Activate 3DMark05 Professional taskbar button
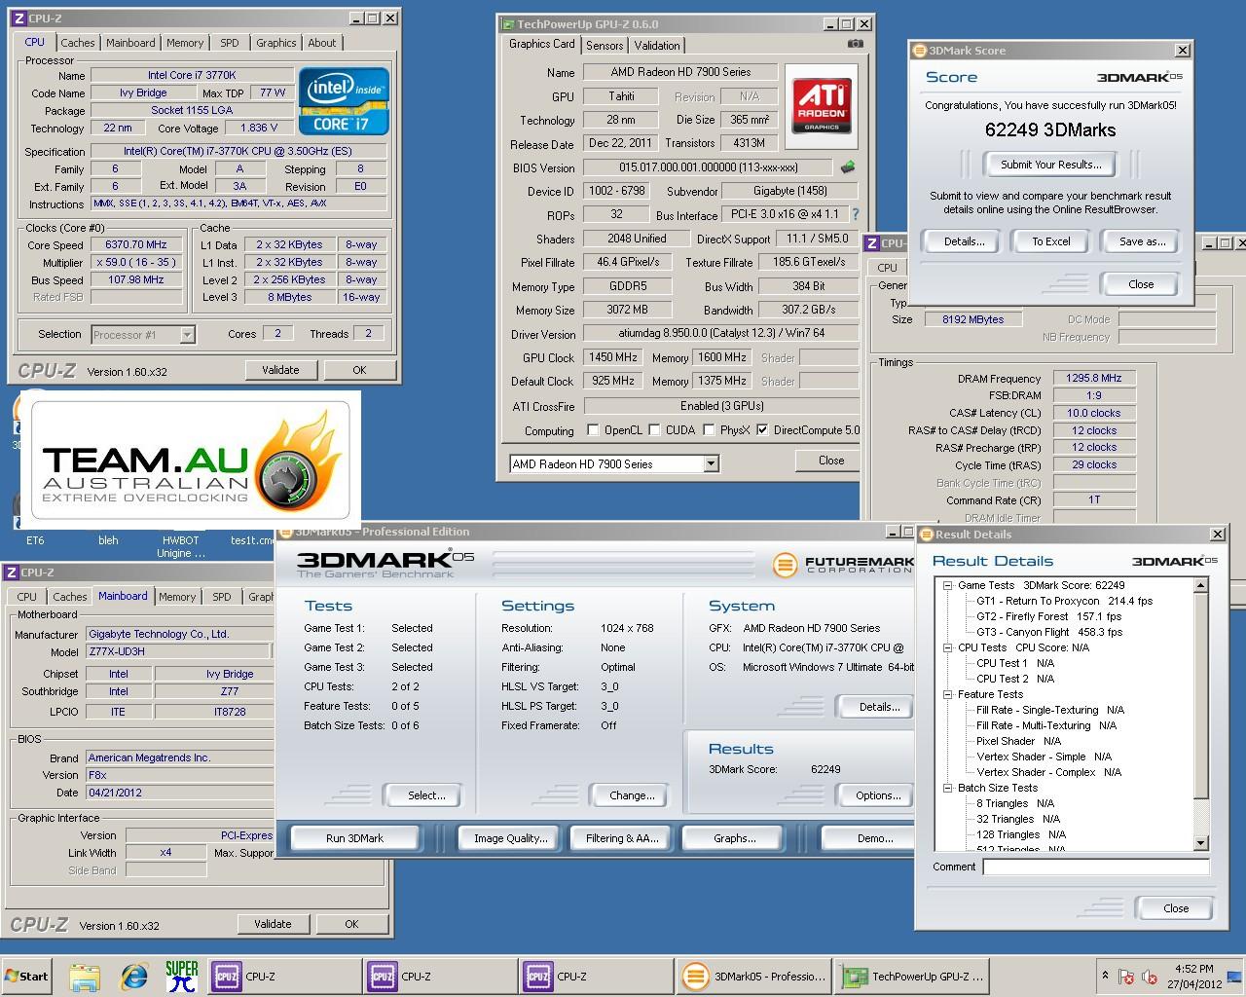 click(x=754, y=976)
